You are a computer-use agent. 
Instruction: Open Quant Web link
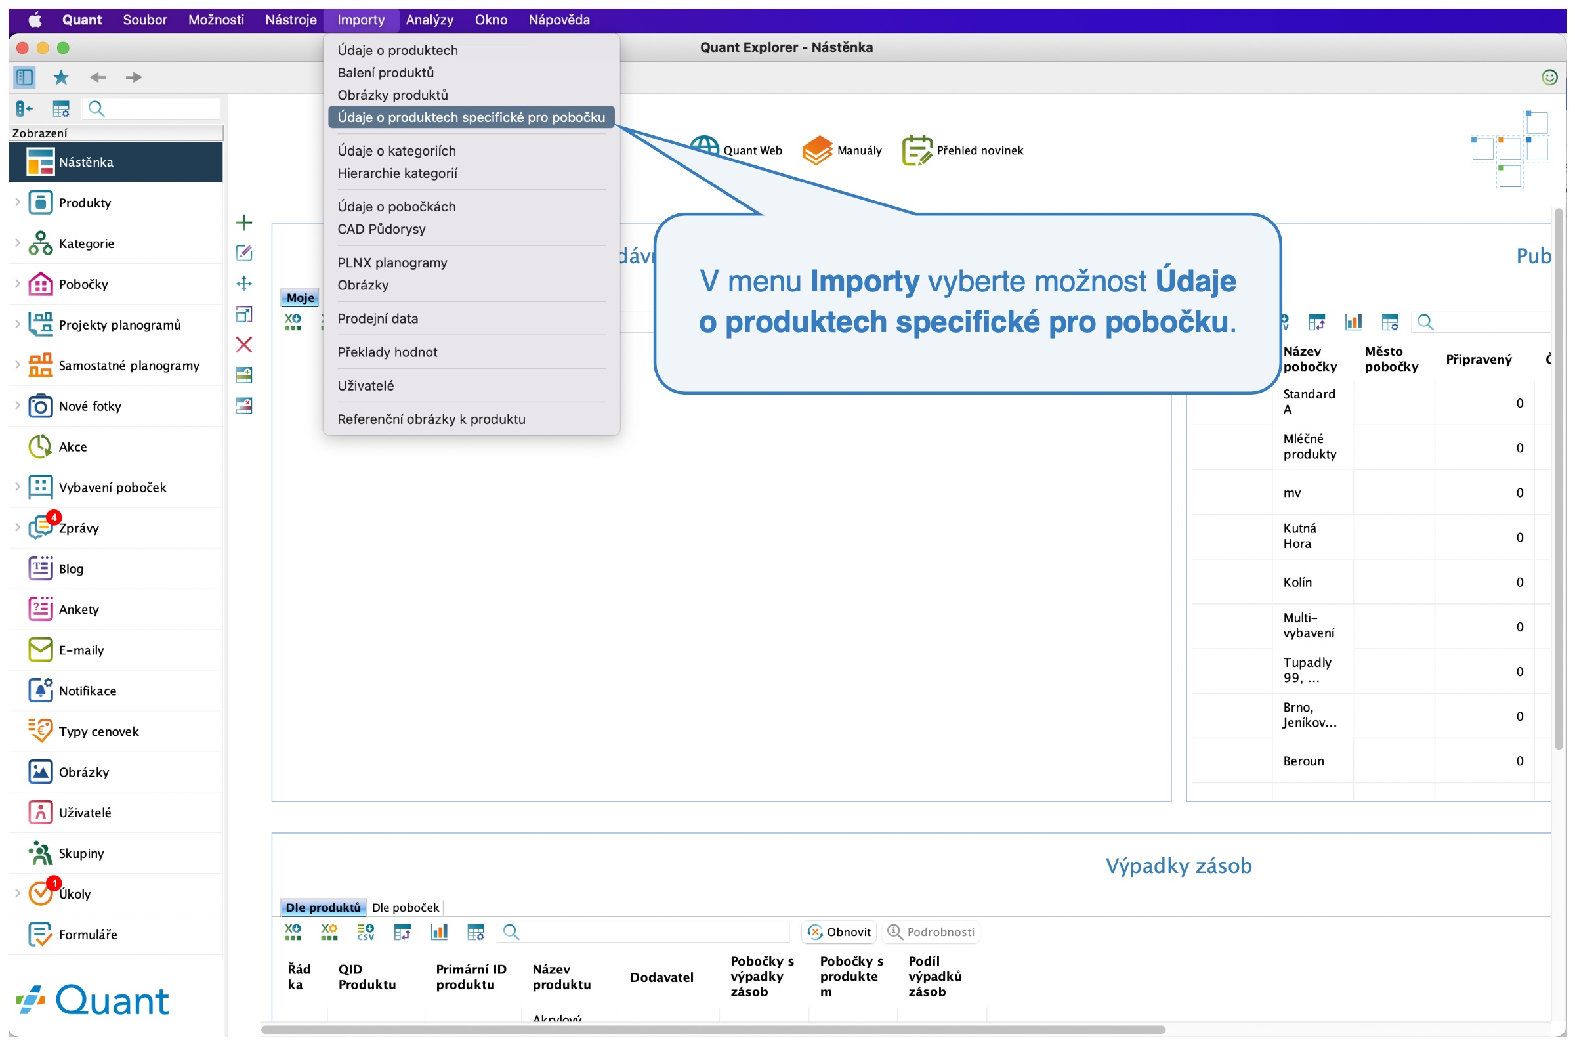click(736, 150)
